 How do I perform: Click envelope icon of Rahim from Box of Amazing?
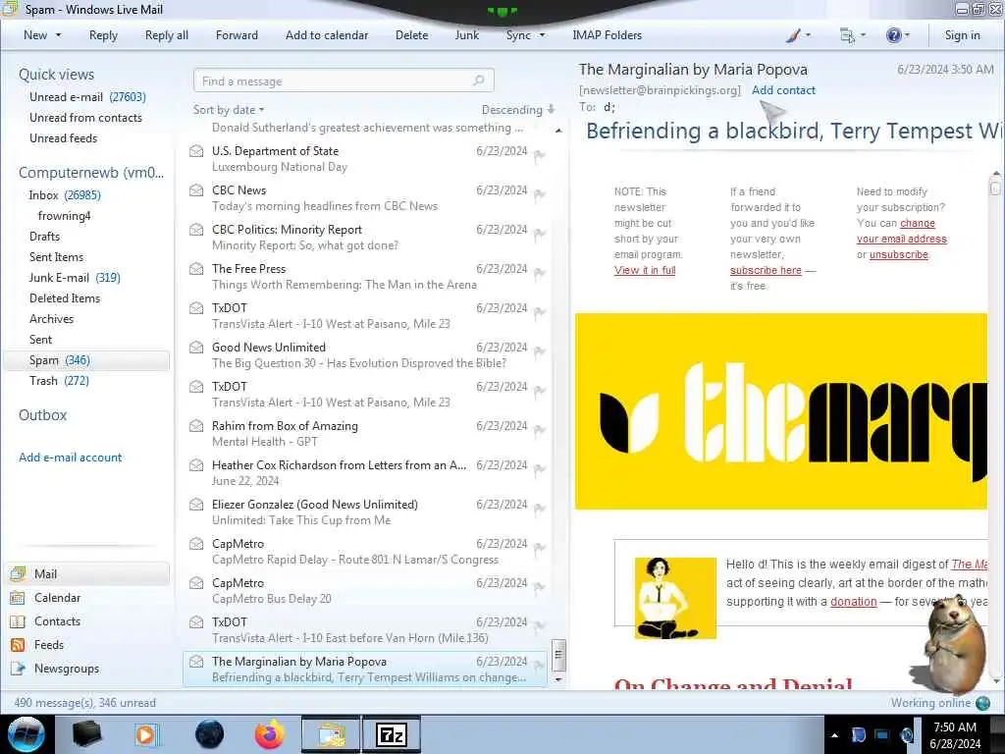[196, 426]
